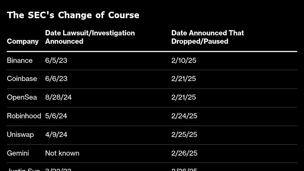Click Gemini's 'Not known' cell

pyautogui.click(x=62, y=153)
